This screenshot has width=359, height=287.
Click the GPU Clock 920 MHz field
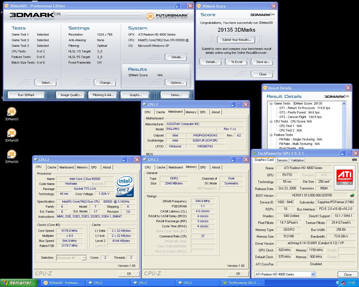(x=285, y=250)
